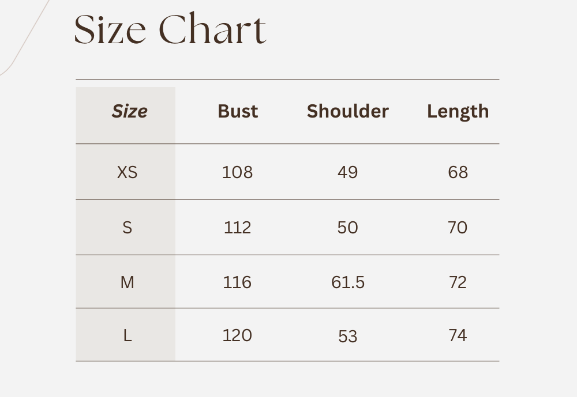The image size is (577, 397).
Task: Click the Length column header
Action: (458, 111)
